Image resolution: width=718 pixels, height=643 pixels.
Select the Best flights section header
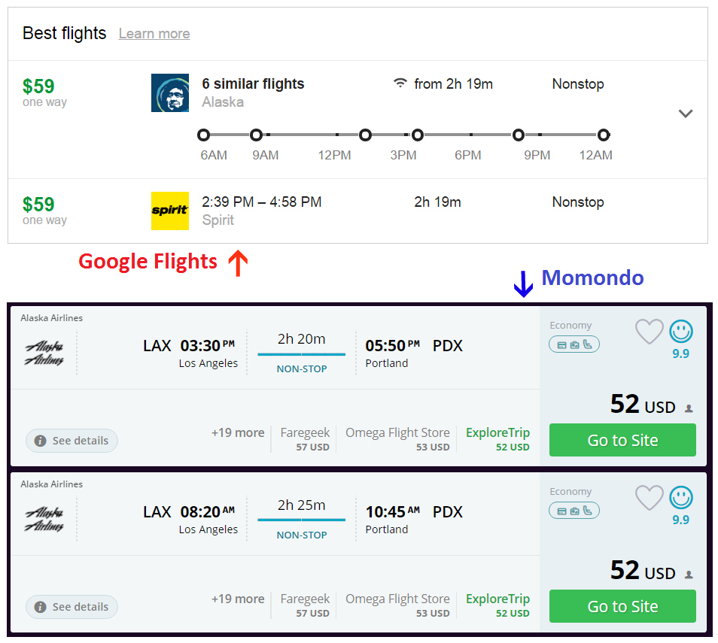pyautogui.click(x=64, y=33)
